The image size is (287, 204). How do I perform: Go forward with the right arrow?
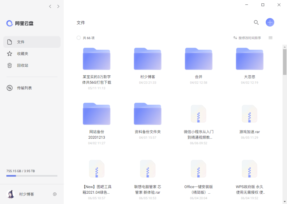pyautogui.click(x=58, y=6)
